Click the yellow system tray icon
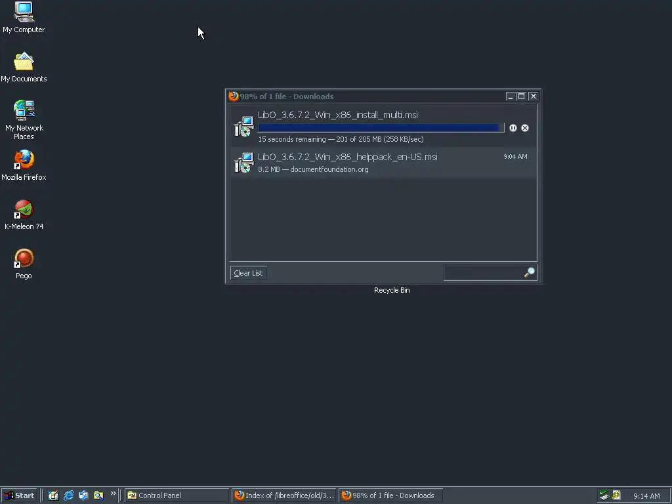672x504 pixels. coord(616,495)
